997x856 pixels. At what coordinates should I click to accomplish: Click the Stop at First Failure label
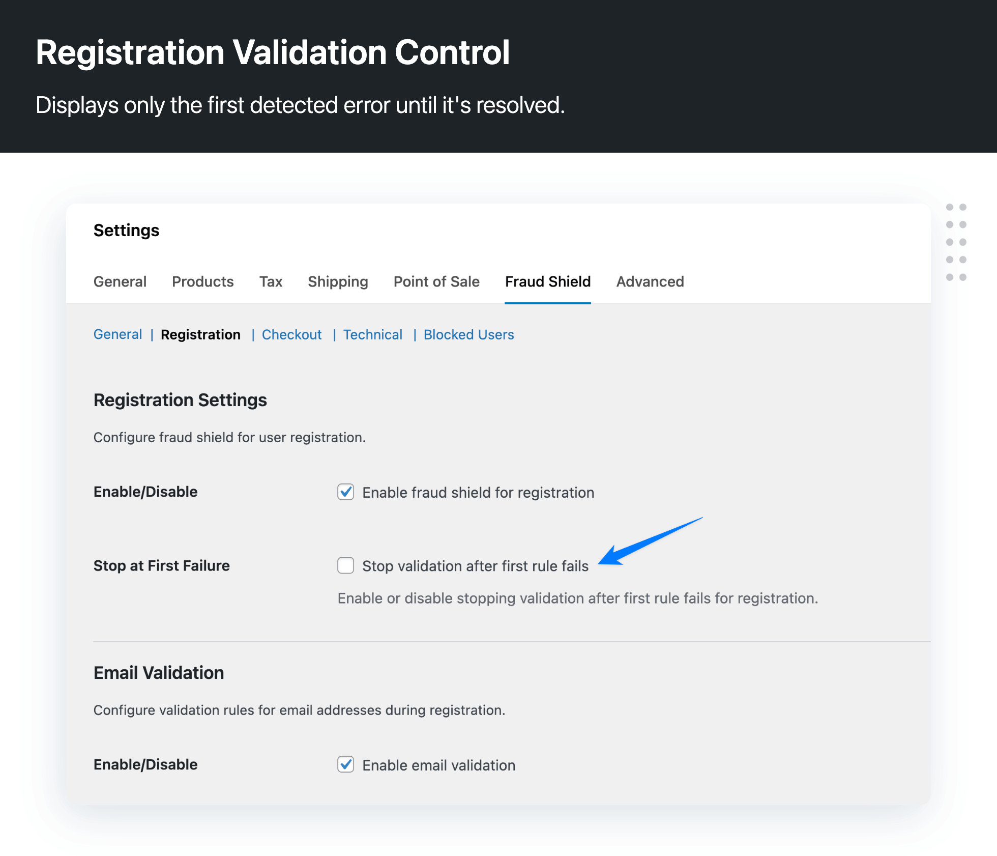pyautogui.click(x=161, y=565)
